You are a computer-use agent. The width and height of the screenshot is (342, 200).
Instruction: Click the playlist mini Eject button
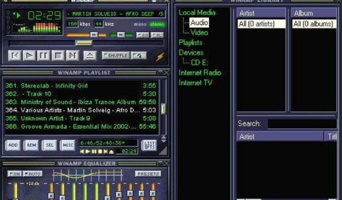pyautogui.click(x=112, y=151)
